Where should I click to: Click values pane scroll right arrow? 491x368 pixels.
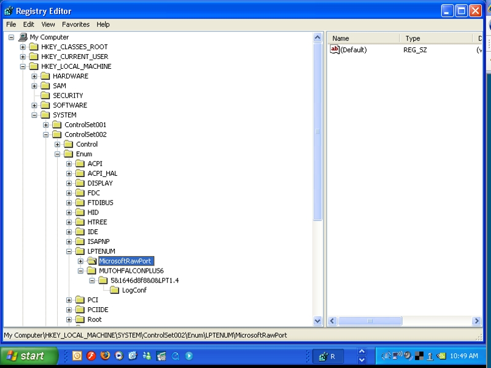click(x=477, y=321)
